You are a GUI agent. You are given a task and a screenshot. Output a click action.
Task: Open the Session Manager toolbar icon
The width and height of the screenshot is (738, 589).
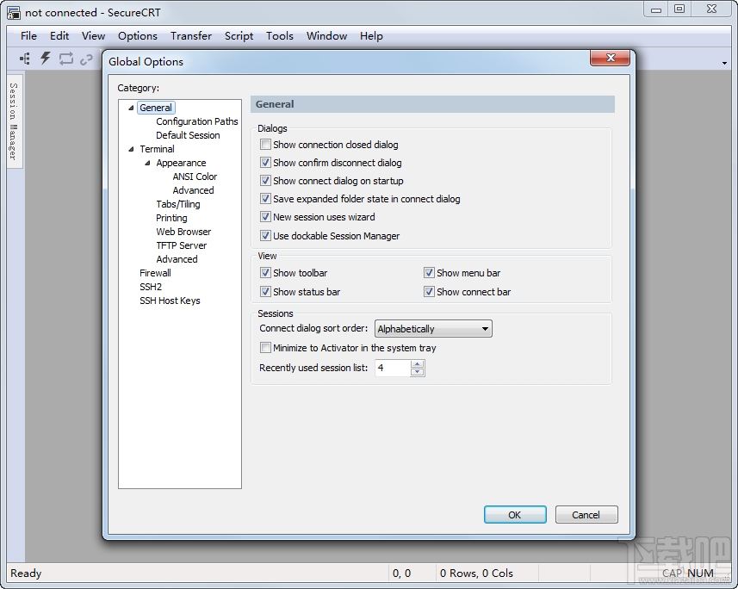tap(25, 59)
